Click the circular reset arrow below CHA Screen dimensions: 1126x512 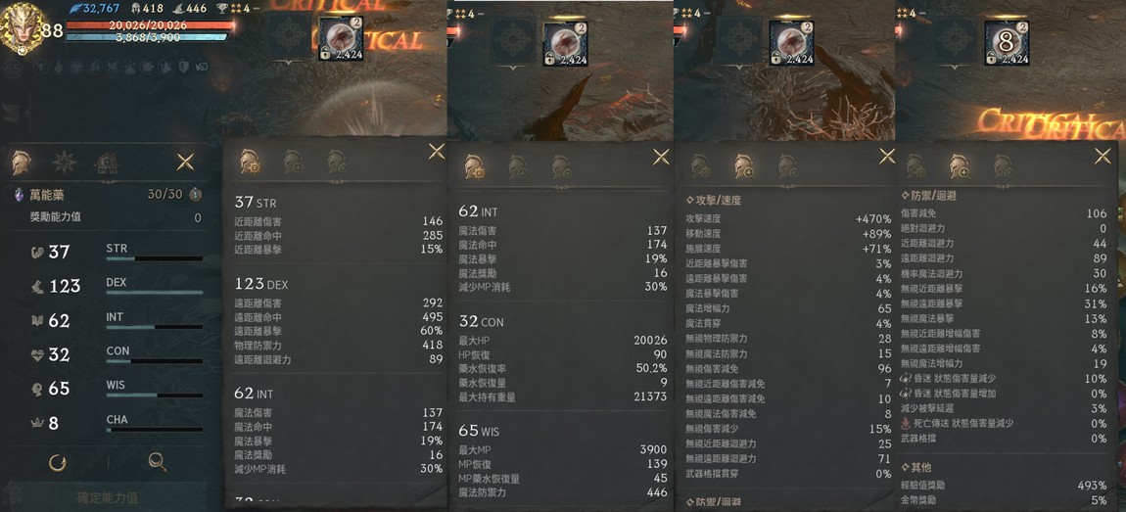(x=58, y=462)
